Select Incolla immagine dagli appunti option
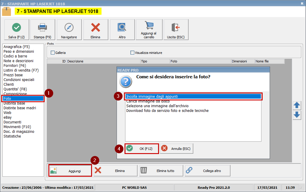The height and width of the screenshot is (192, 306). [193, 96]
